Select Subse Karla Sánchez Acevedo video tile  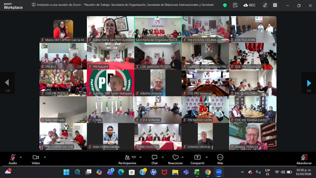click(111, 29)
